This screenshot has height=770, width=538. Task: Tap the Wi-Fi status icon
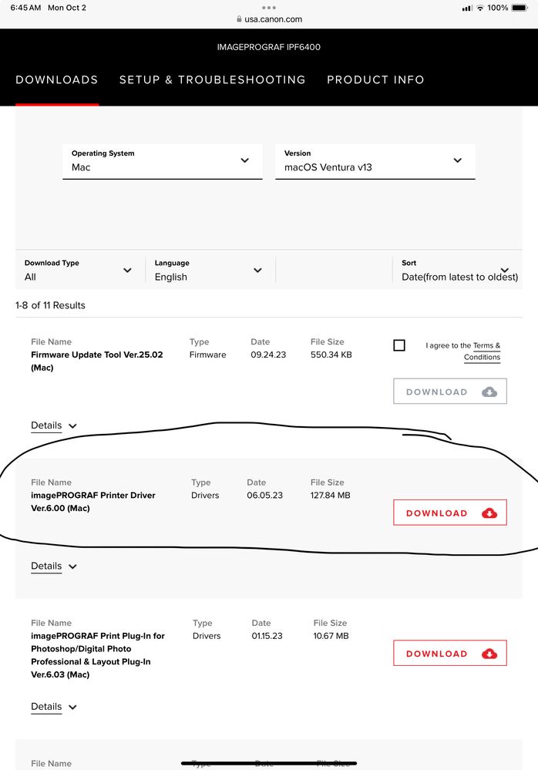click(480, 8)
